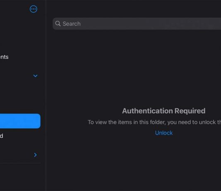Click into the Search field
Screen dimensions: 221x191
[x=137, y=24]
